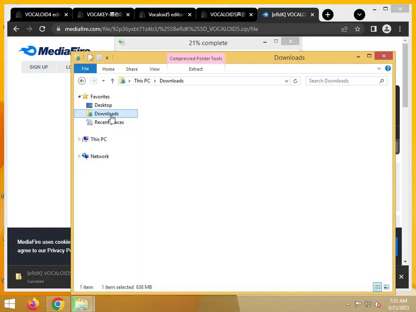This screenshot has width=416, height=312.
Task: Select Desktop under Favorites
Action: [x=103, y=105]
